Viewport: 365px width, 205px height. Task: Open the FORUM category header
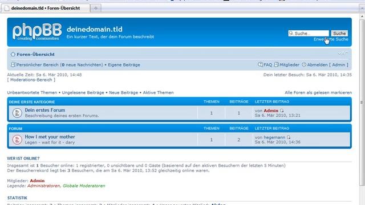[15, 129]
